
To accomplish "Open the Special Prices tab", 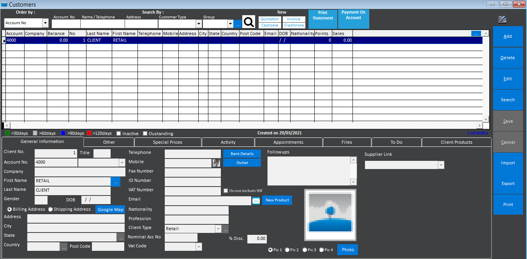I will (167, 142).
